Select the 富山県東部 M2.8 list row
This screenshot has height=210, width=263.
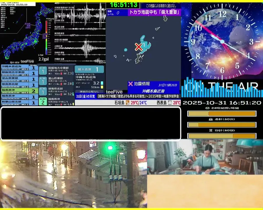19,79
